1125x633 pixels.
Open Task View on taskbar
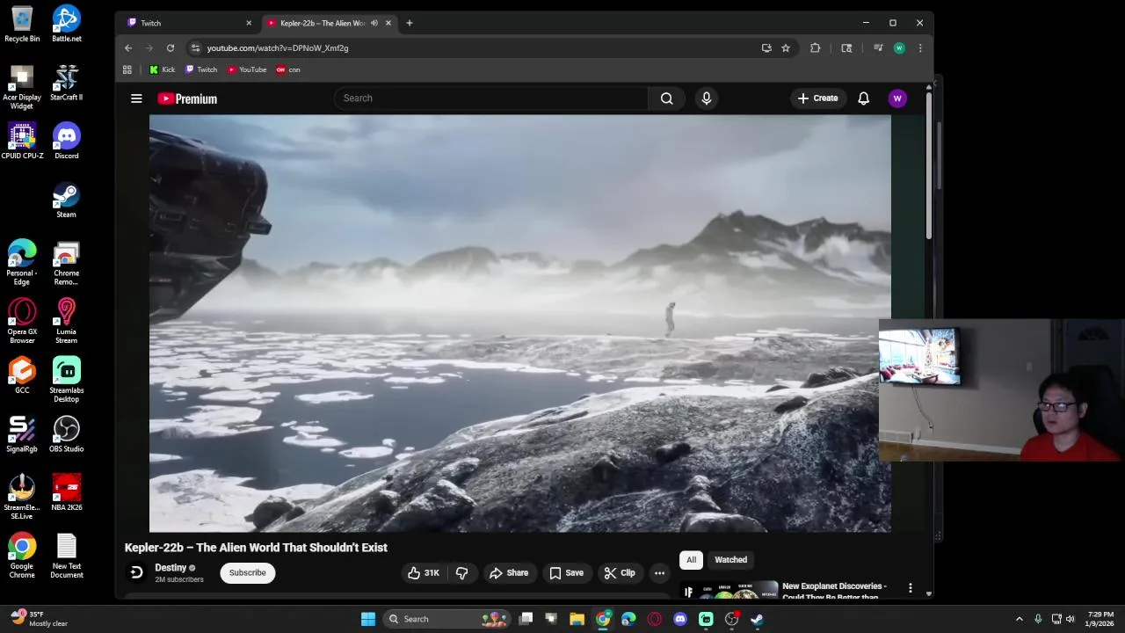click(x=526, y=619)
